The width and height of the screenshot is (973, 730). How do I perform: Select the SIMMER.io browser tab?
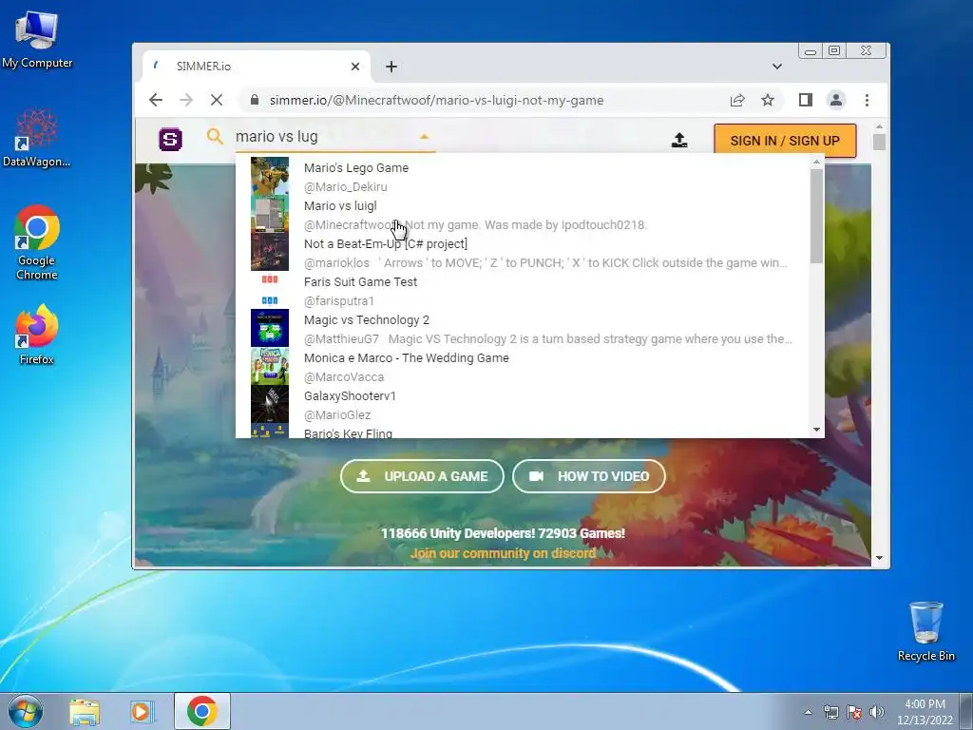(x=257, y=67)
